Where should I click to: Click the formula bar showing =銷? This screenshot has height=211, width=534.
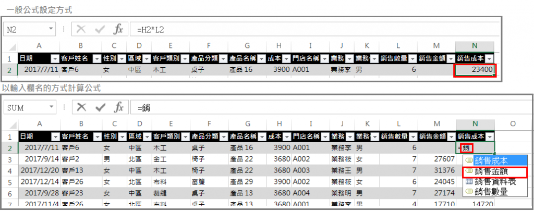330,107
